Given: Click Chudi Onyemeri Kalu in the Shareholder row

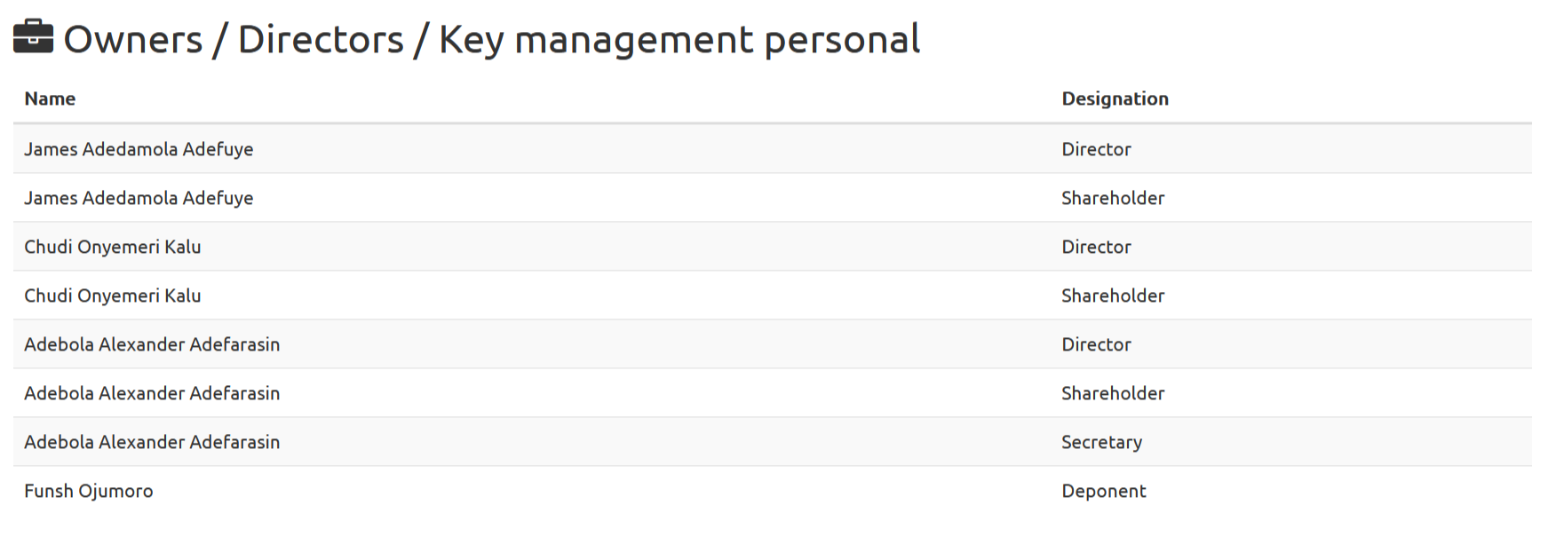Looking at the screenshot, I should pyautogui.click(x=113, y=296).
